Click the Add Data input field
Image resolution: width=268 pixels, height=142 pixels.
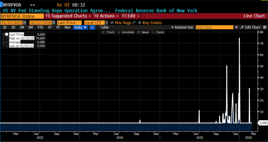point(214,27)
